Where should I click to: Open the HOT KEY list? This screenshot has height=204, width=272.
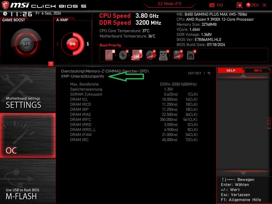tap(195, 73)
